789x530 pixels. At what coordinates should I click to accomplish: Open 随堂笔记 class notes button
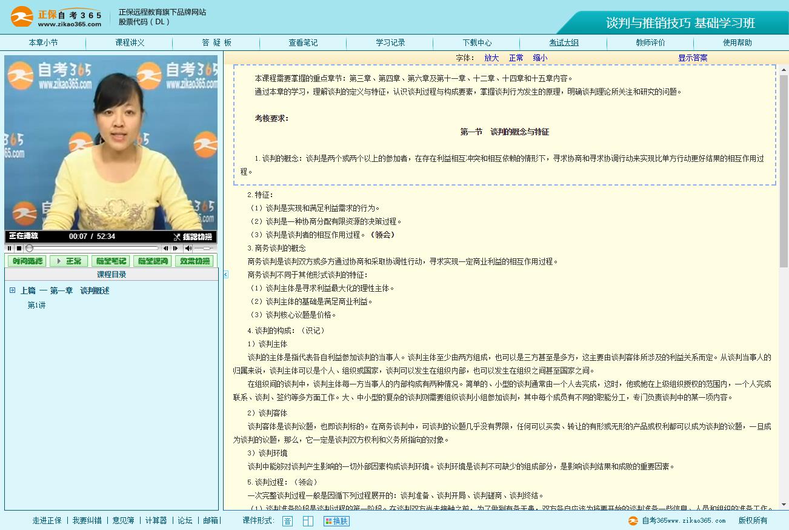[110, 261]
